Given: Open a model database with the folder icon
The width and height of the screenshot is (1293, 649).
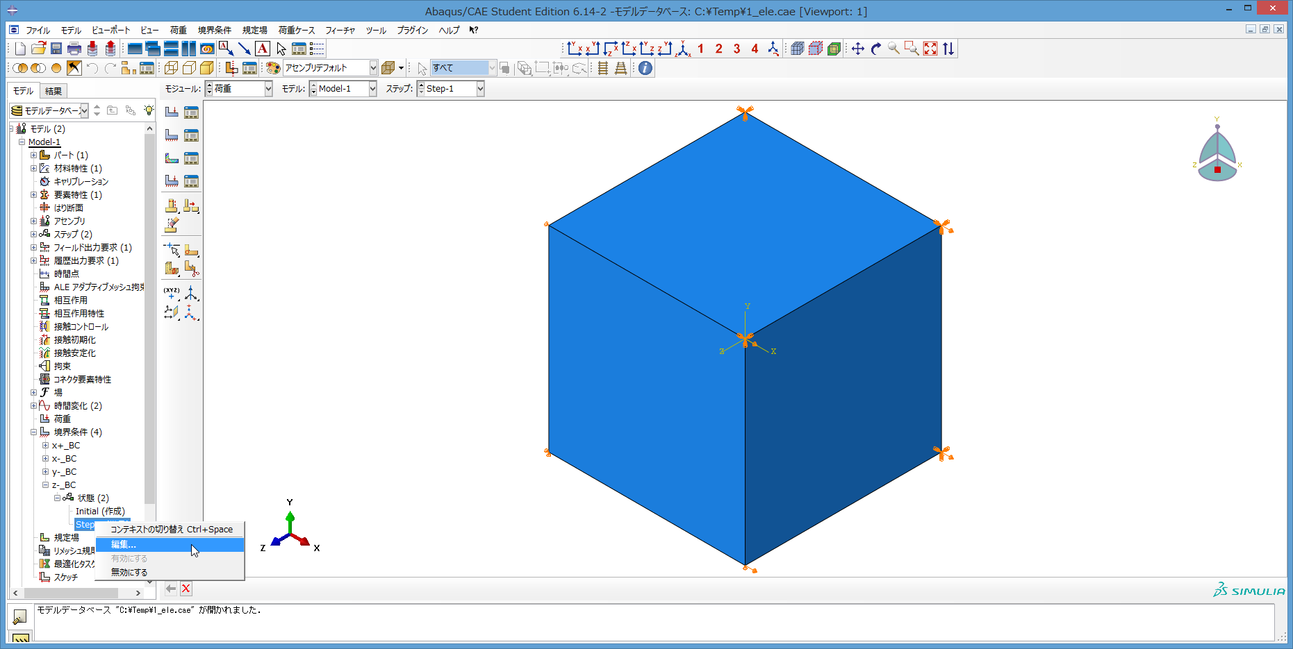Looking at the screenshot, I should coord(38,49).
